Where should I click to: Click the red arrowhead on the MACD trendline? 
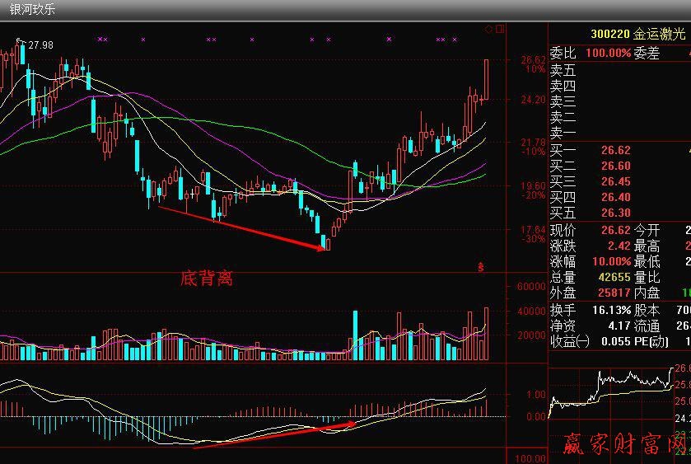tap(353, 424)
